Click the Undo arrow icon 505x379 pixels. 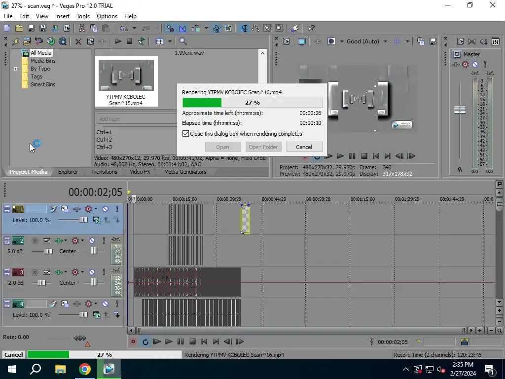click(124, 28)
